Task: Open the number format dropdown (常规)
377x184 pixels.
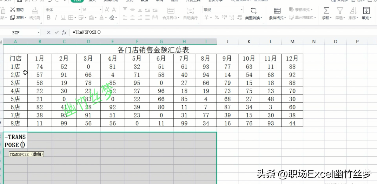Action: (x=242, y=10)
